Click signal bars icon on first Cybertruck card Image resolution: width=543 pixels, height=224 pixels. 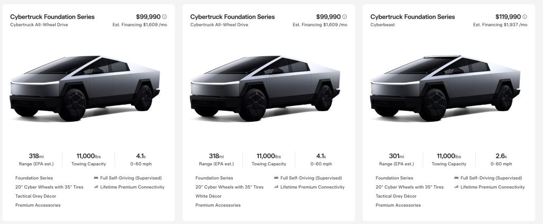click(96, 187)
